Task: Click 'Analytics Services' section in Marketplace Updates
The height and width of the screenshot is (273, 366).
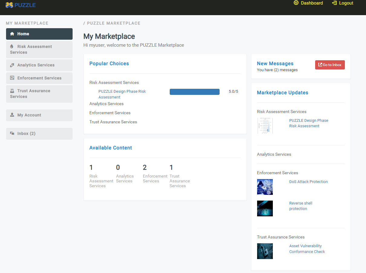Action: point(274,155)
